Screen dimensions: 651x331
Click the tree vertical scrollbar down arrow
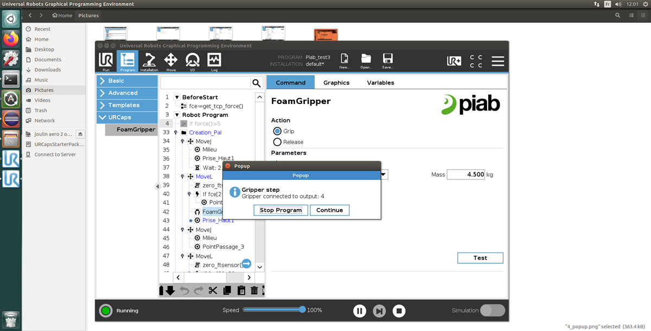pyautogui.click(x=259, y=267)
